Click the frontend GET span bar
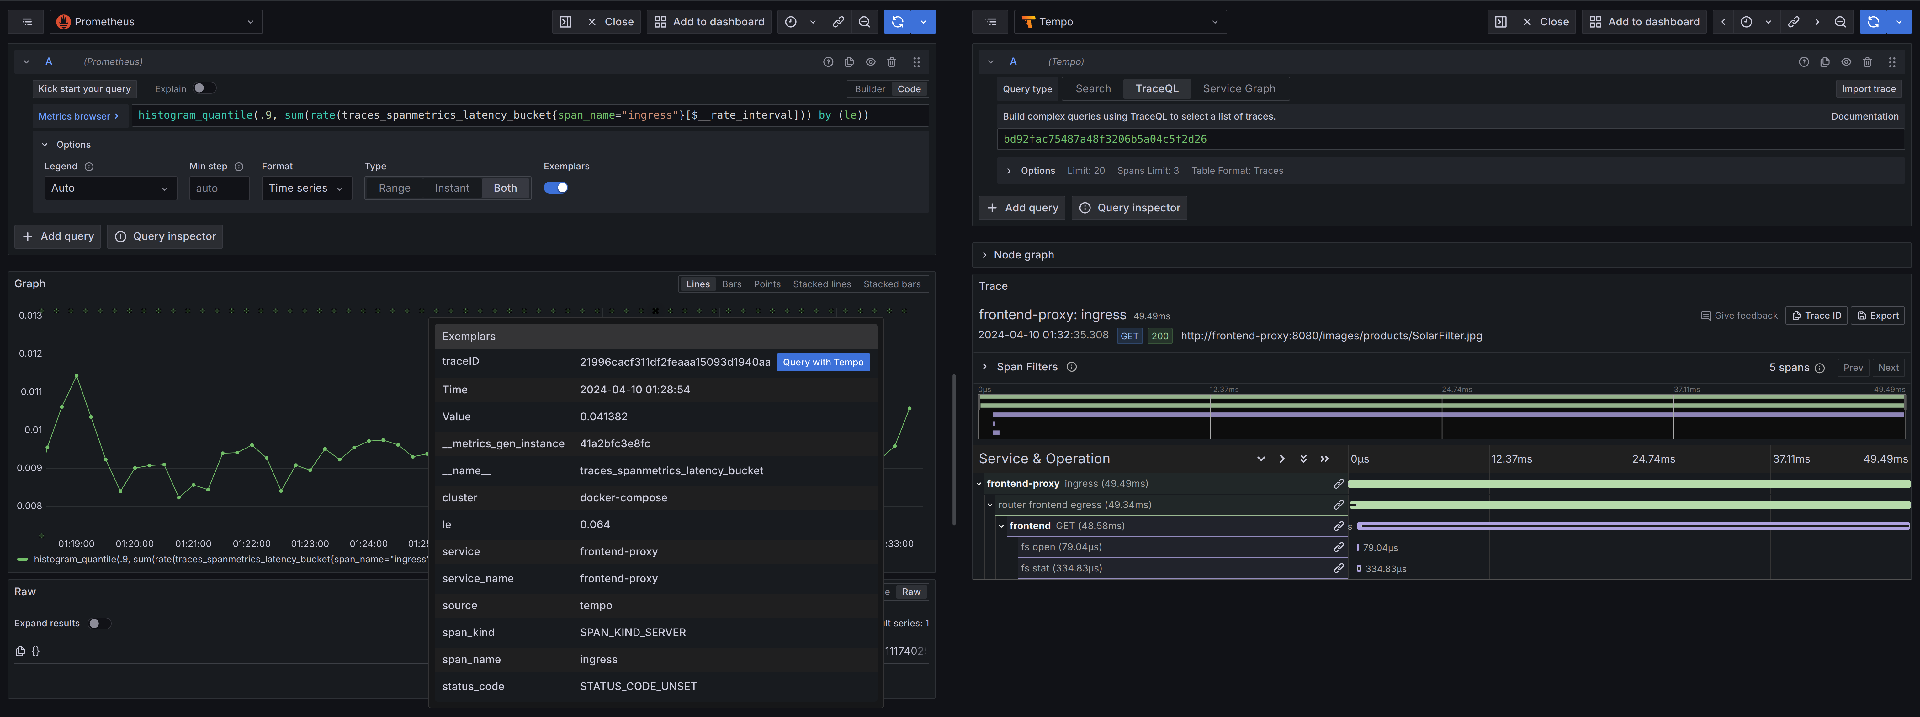This screenshot has width=1920, height=717. tap(1632, 526)
